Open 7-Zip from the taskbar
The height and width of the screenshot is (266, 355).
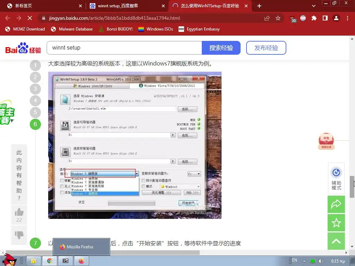[x=66, y=261]
